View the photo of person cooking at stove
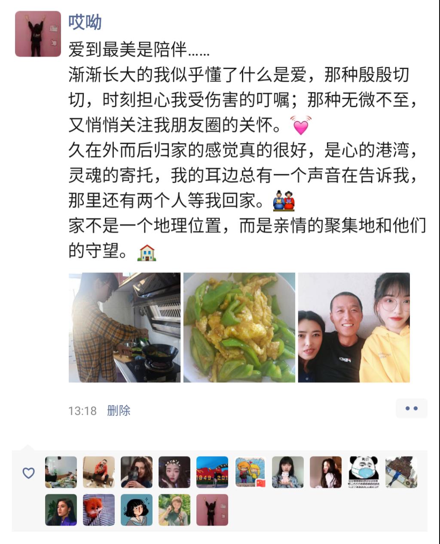Viewport: 440px width, 544px height. tap(125, 327)
